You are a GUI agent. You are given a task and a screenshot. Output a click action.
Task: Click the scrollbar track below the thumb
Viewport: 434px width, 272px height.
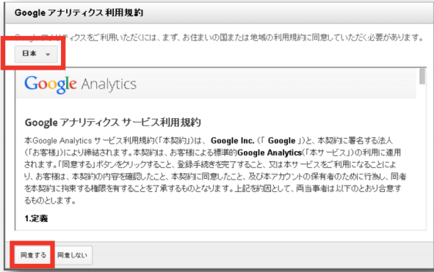pos(422,156)
